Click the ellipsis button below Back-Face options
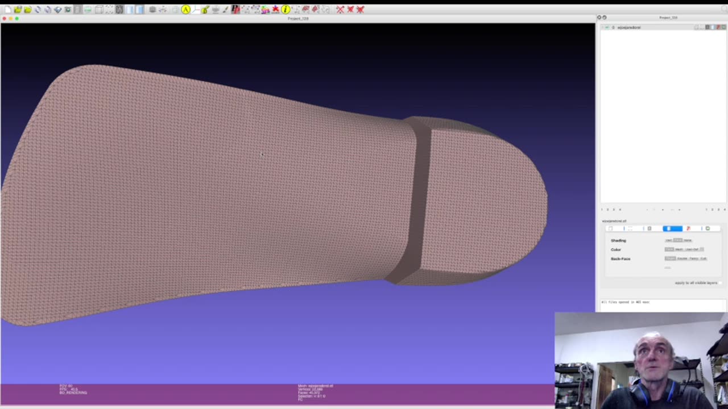Viewport: 728px width, 409px height. point(668,268)
